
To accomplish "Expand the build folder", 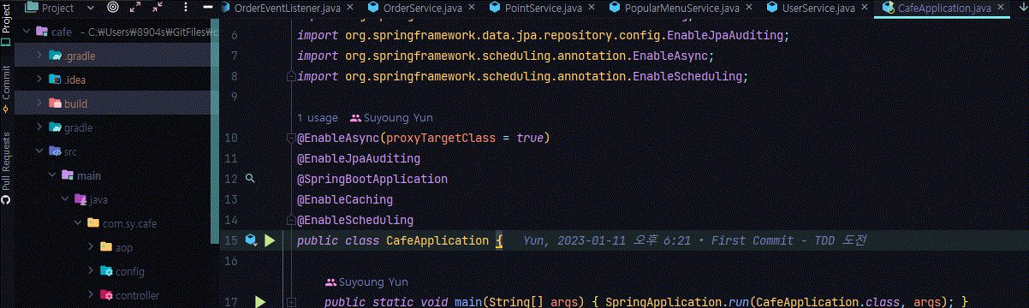I will 39,104.
